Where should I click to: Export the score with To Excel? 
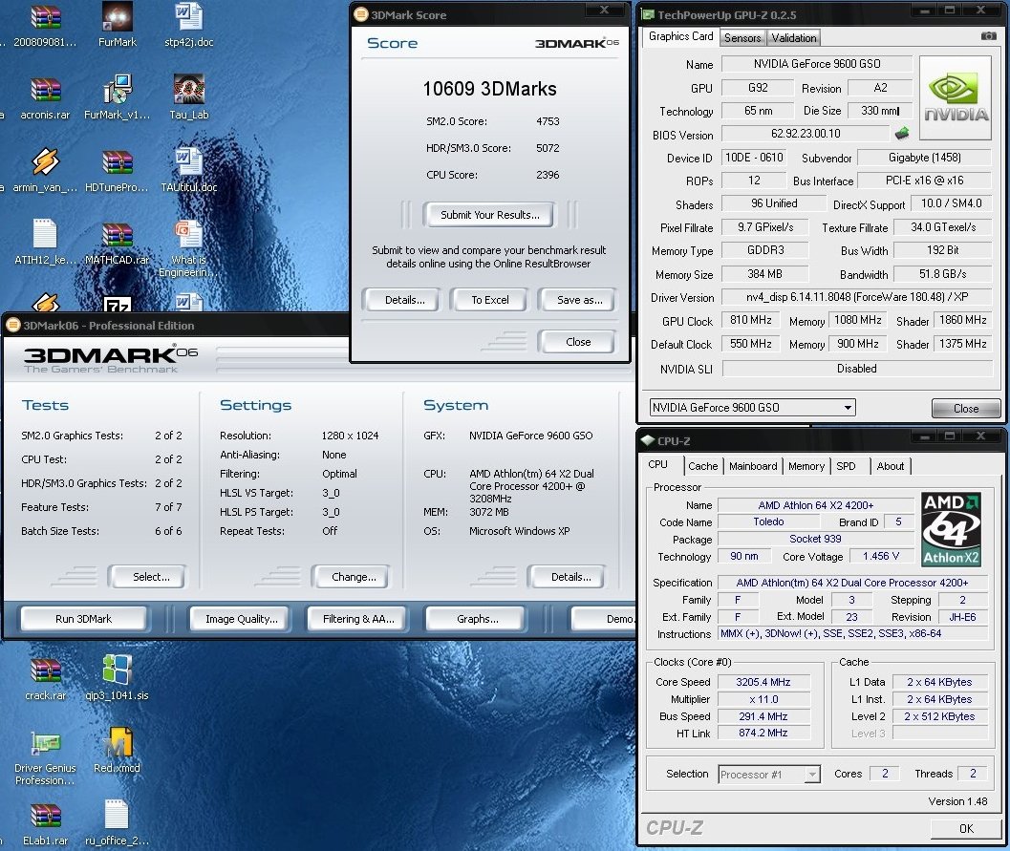coord(489,300)
